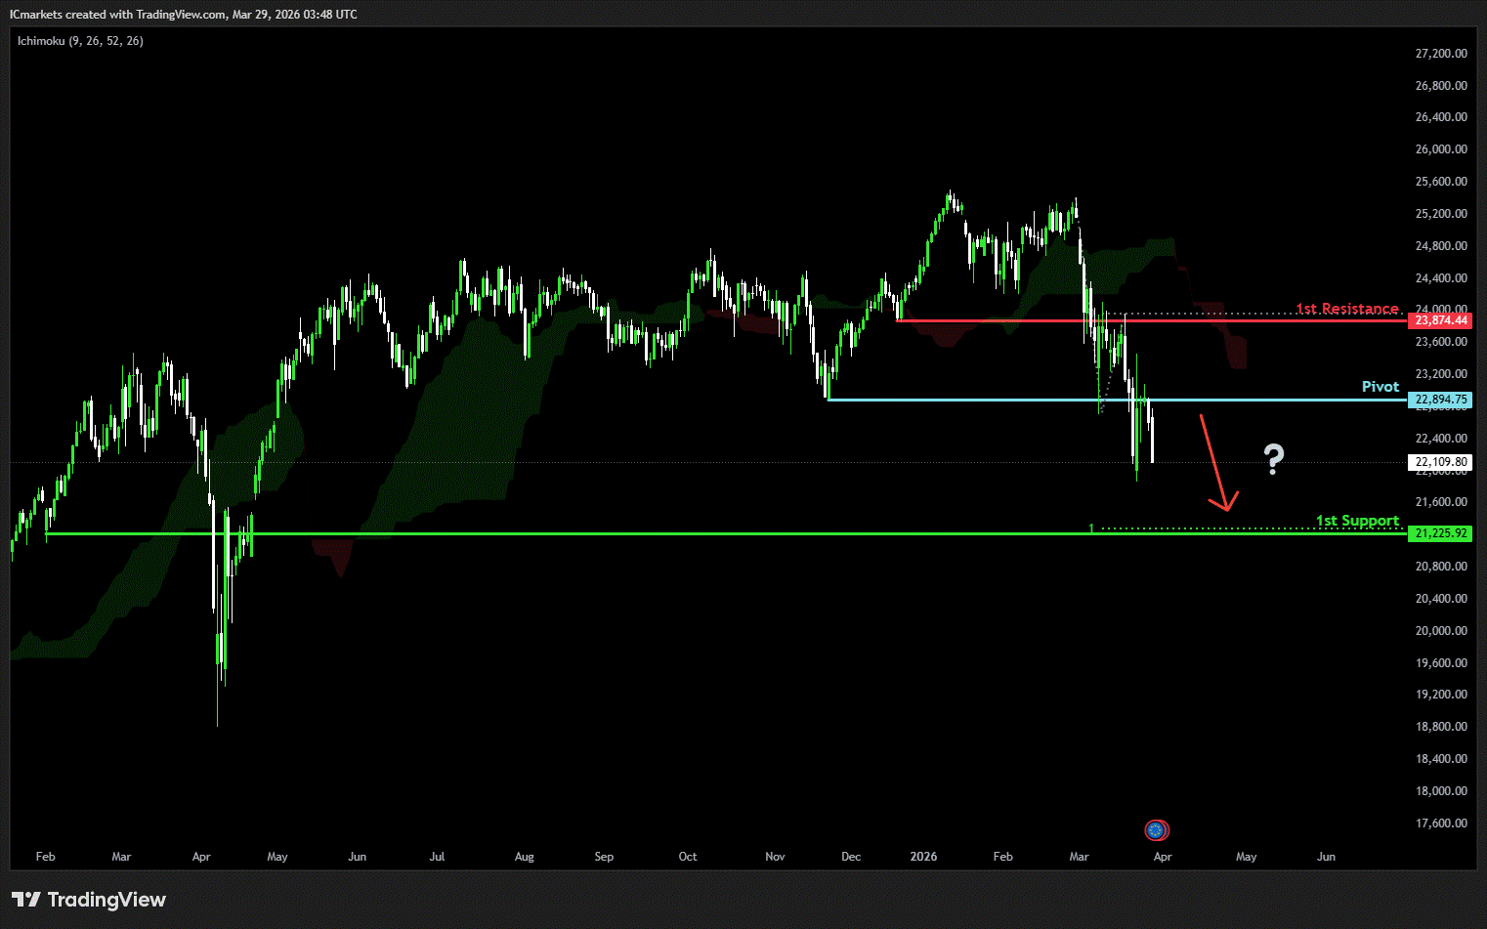Click the 17,600.00 price scale label

1441,823
